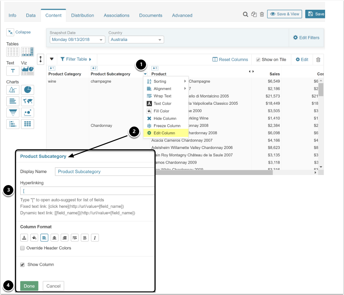The height and width of the screenshot is (295, 344).
Task: Choose Edit Column from the context menu
Action: tap(164, 133)
